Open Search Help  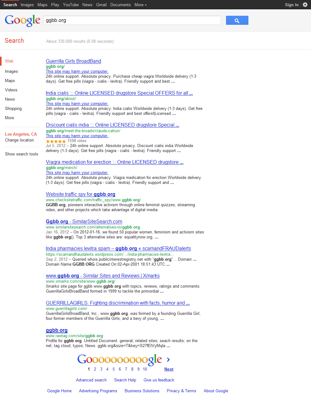point(125,380)
